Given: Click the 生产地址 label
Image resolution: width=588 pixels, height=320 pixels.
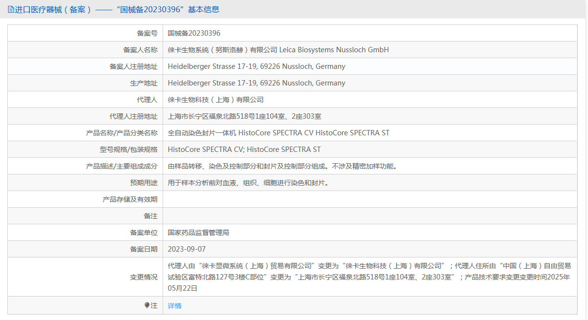Looking at the screenshot, I should 144,83.
